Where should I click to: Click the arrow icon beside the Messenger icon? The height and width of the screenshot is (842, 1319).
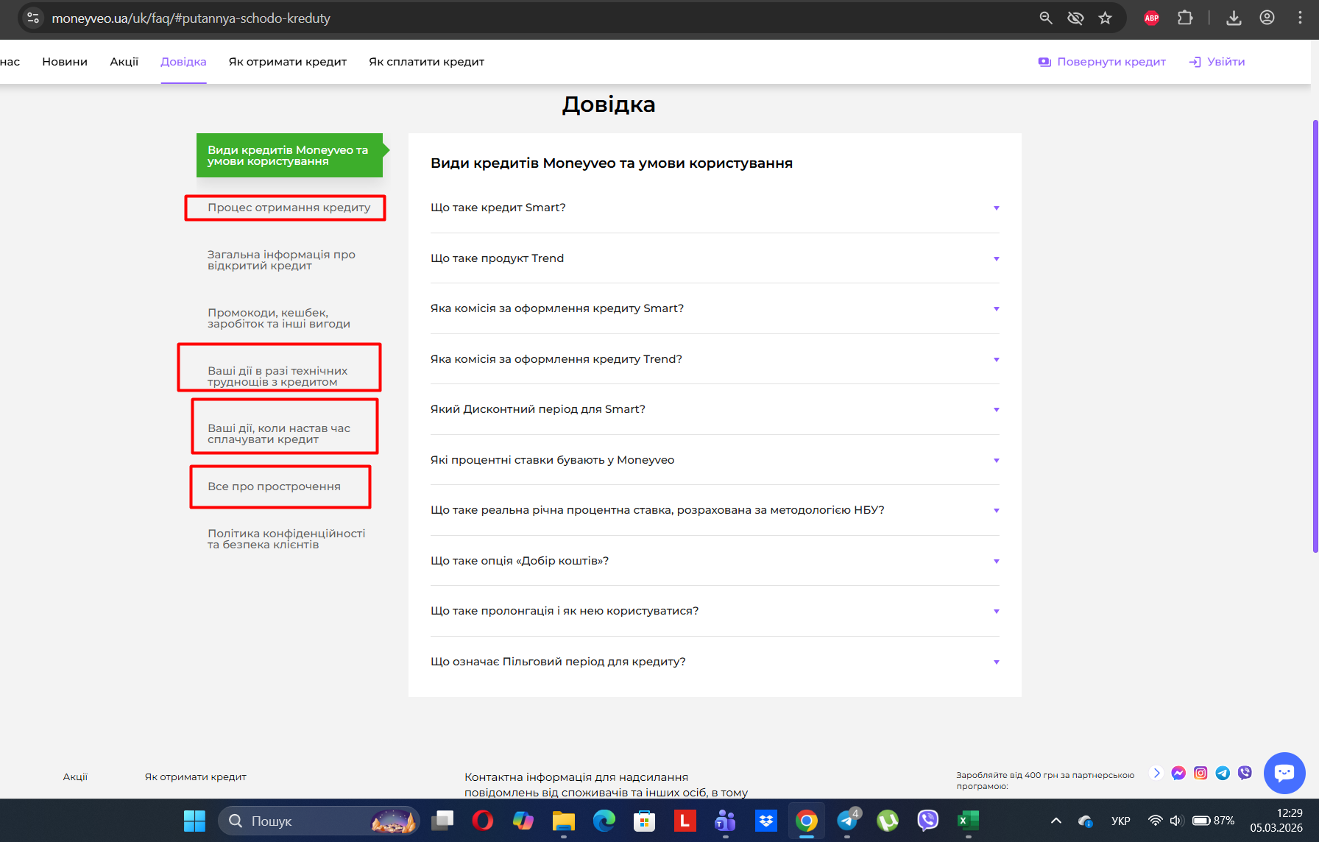(x=1156, y=773)
